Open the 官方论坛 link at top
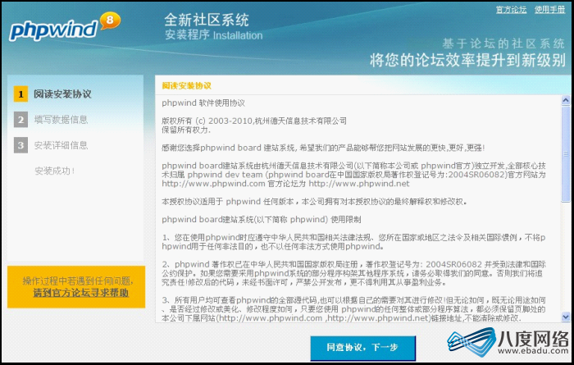This screenshot has width=574, height=365. click(x=511, y=10)
